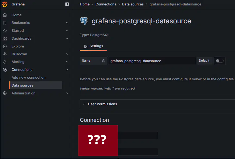Viewport: 235px width, 159px height.
Task: Click the Grafana logo icon
Action: [x=5, y=4]
